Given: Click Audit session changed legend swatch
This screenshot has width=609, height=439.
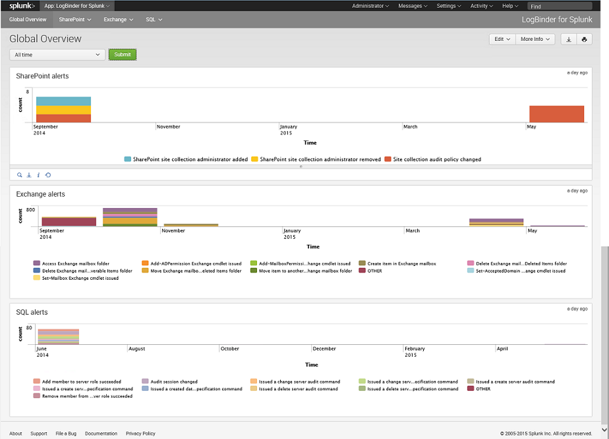Looking at the screenshot, I should tap(145, 381).
